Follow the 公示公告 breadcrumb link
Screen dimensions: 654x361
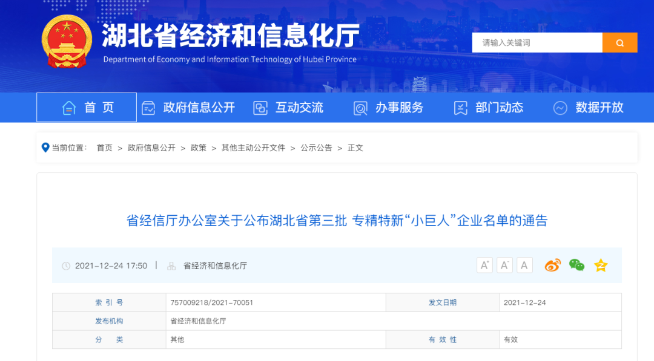pyautogui.click(x=316, y=148)
